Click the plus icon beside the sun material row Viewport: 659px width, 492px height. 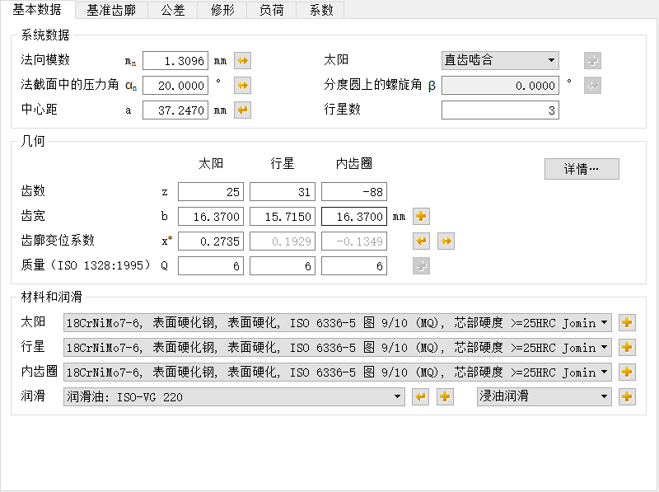pos(627,322)
